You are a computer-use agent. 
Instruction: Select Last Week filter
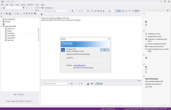[11, 36]
